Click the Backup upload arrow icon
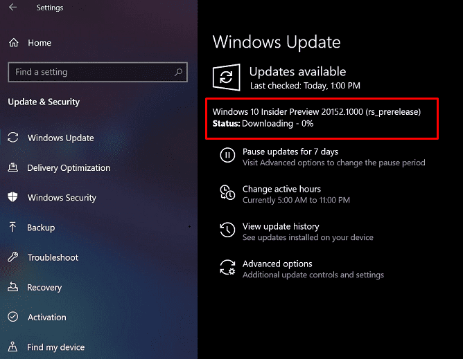 12,227
